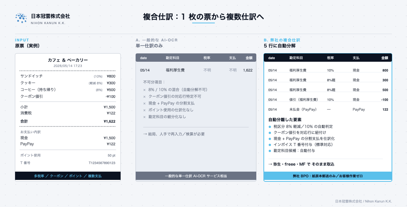Click the 未払金(PayPay) row entry
The height and width of the screenshot is (207, 407).
pos(303,109)
